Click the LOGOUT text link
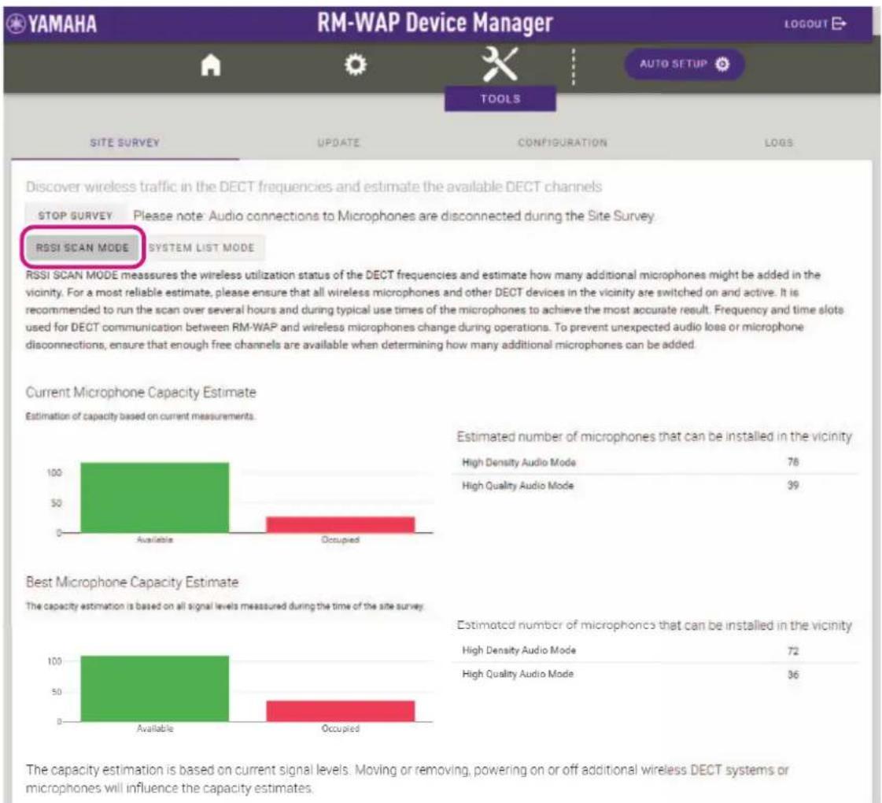Viewport: 882px width, 803px height. coord(806,24)
